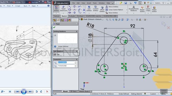Open the Insert menu
The width and height of the screenshot is (172, 96).
(x=89, y=3)
